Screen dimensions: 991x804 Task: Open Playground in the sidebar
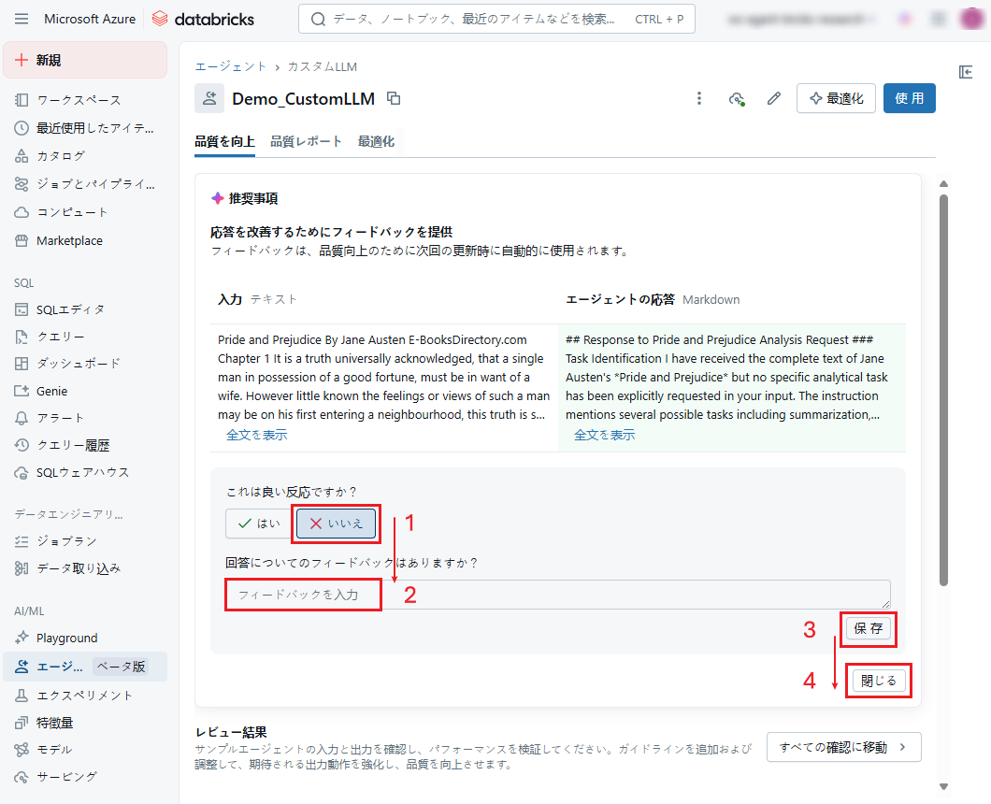[66, 638]
